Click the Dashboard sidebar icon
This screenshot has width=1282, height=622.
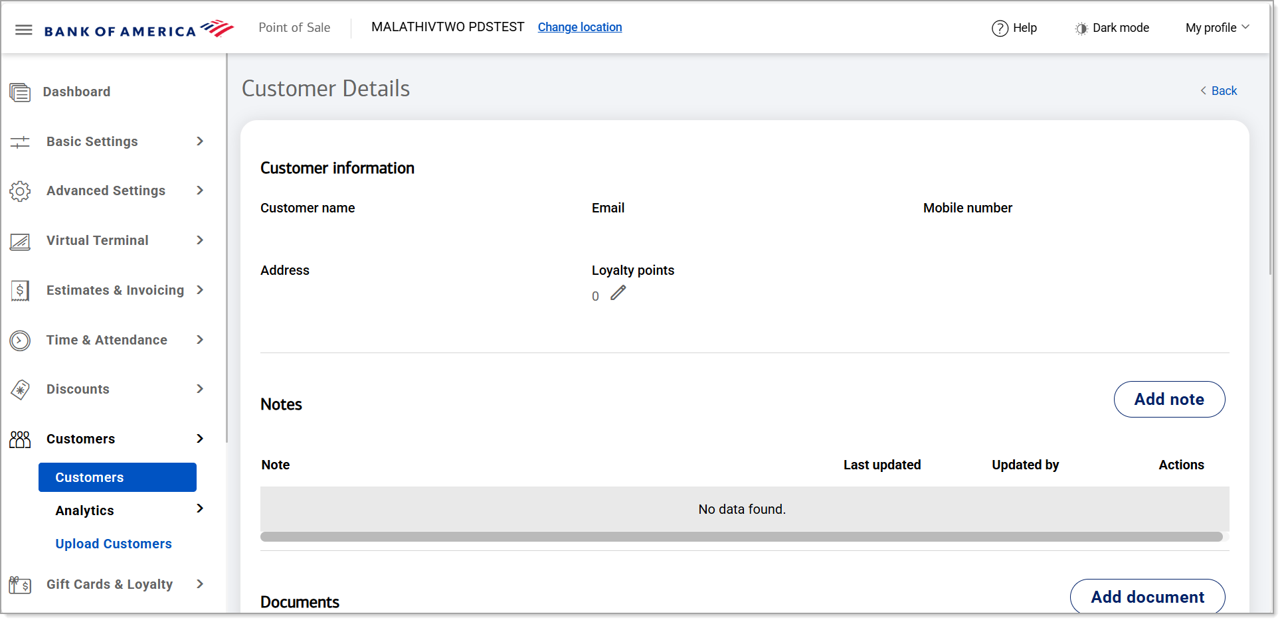(x=20, y=92)
